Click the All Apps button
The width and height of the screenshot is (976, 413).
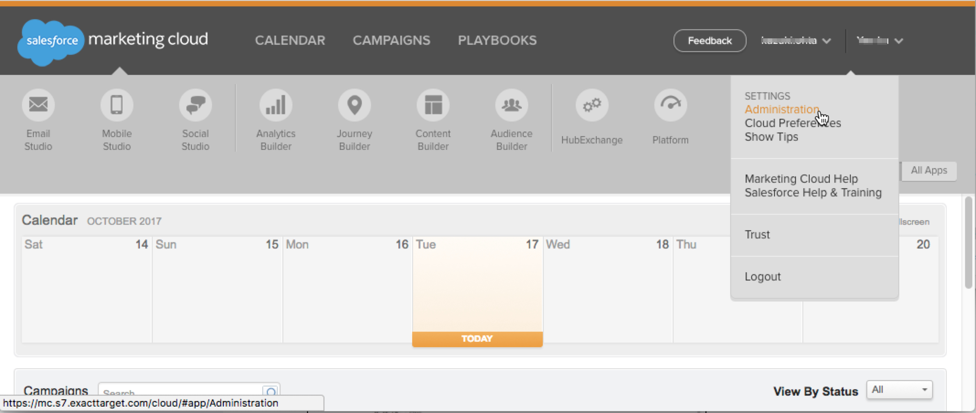coord(928,170)
